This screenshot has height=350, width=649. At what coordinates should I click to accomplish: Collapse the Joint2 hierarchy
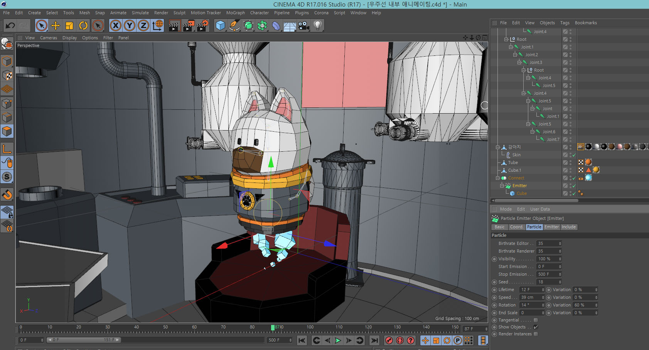pos(515,55)
